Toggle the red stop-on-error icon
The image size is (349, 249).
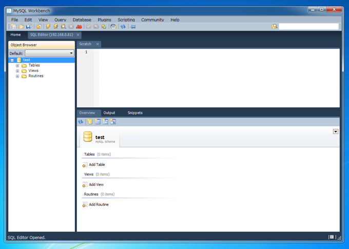click(79, 27)
